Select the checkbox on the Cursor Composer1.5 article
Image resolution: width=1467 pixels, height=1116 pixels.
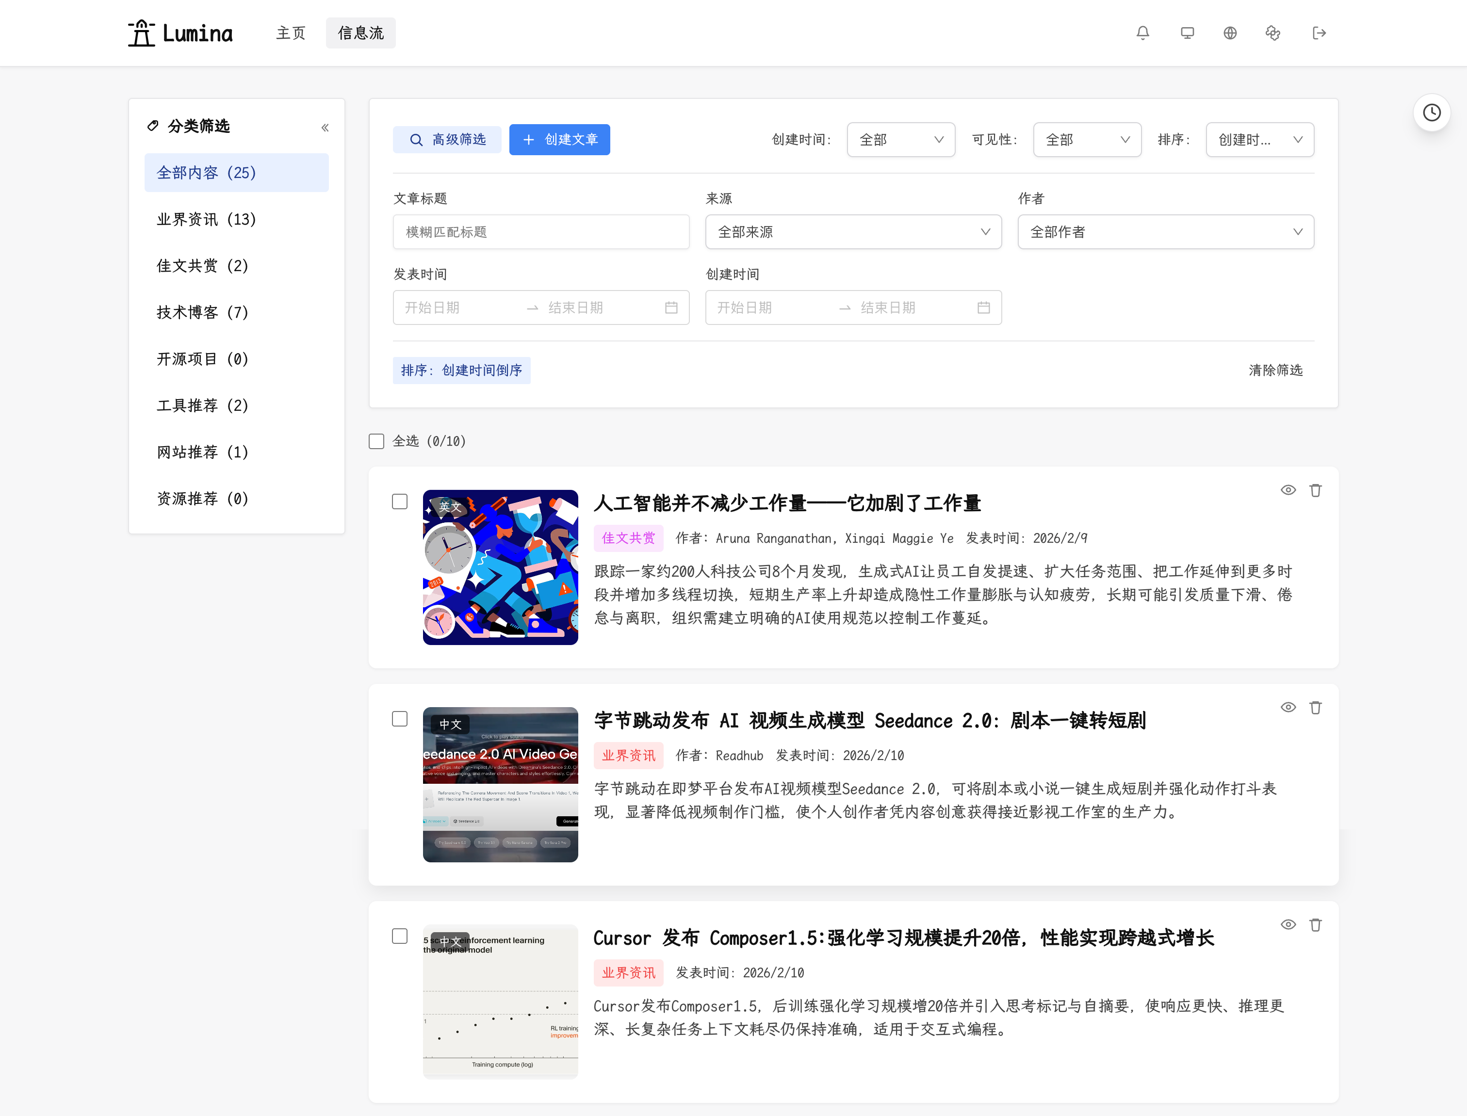point(400,935)
